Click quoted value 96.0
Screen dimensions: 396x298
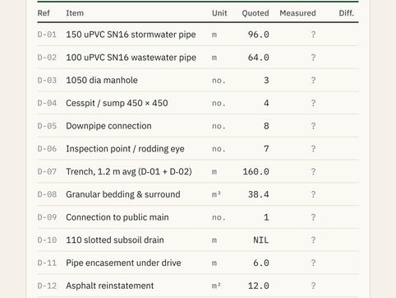point(258,35)
